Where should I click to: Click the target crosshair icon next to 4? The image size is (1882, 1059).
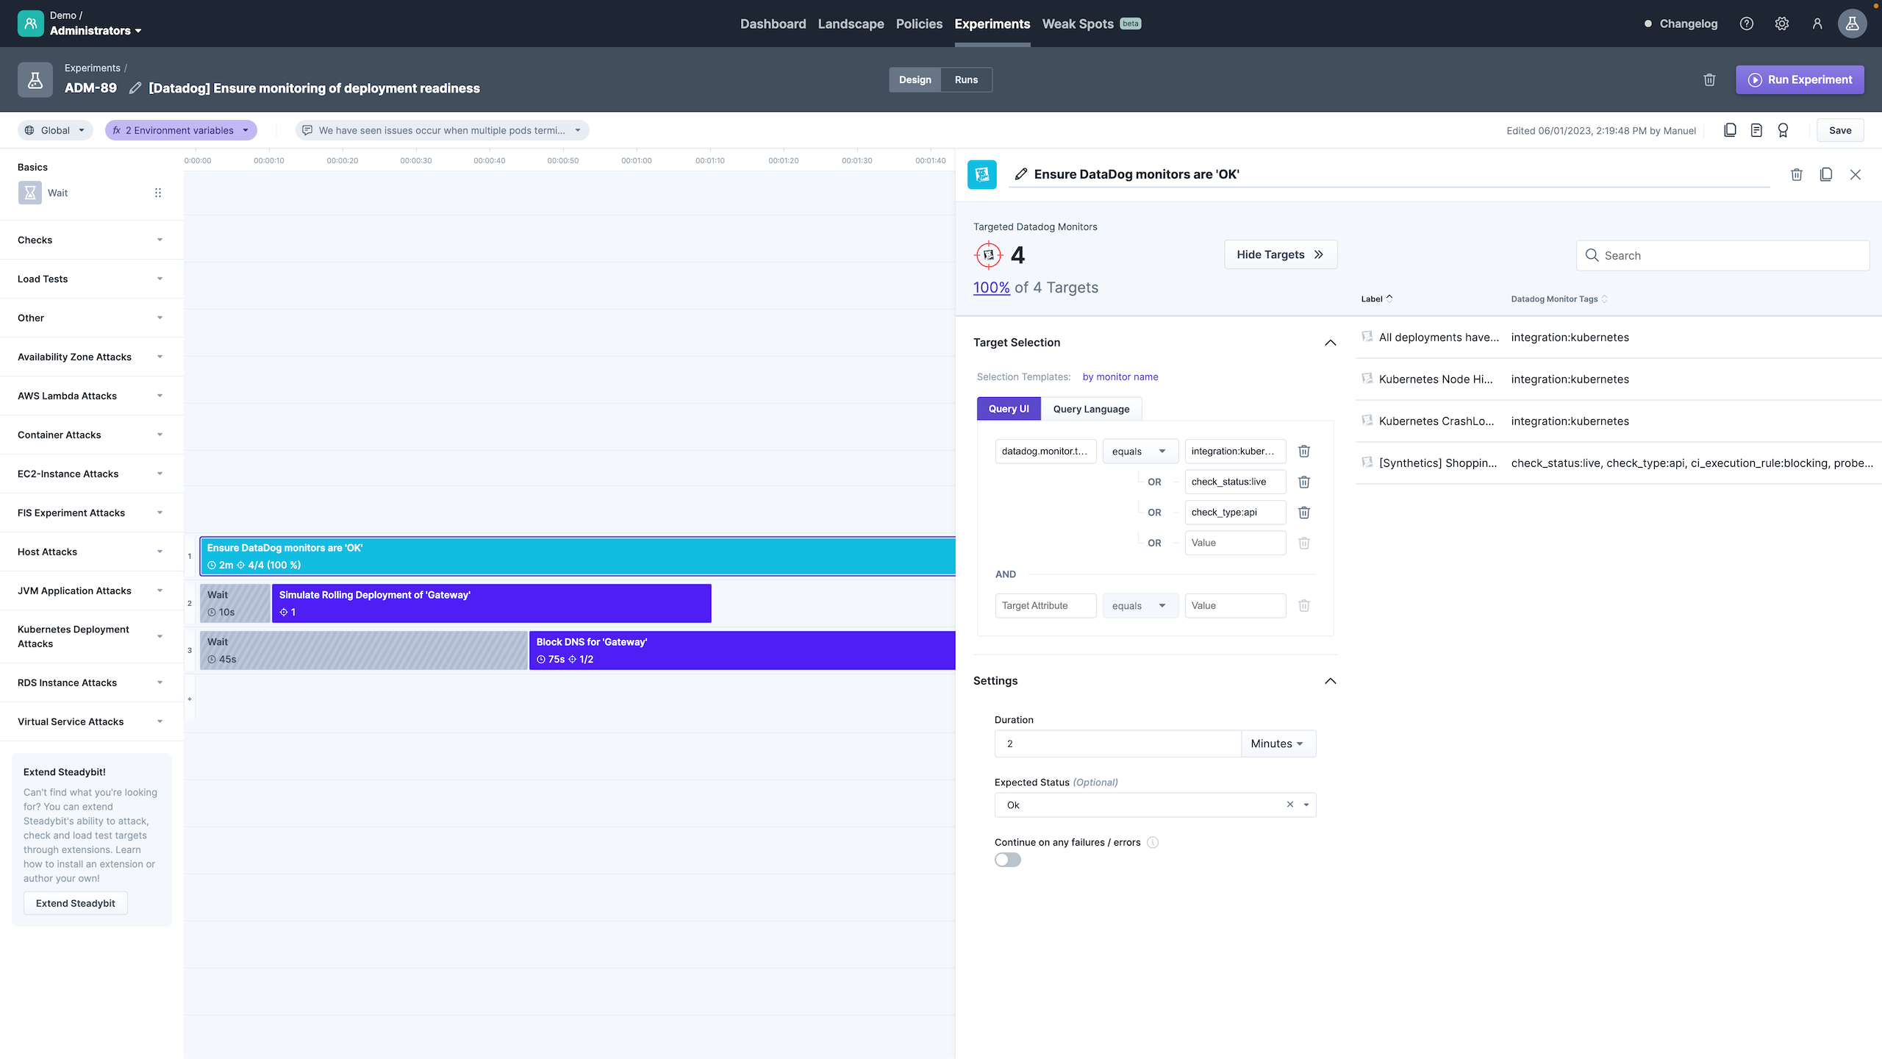(989, 255)
